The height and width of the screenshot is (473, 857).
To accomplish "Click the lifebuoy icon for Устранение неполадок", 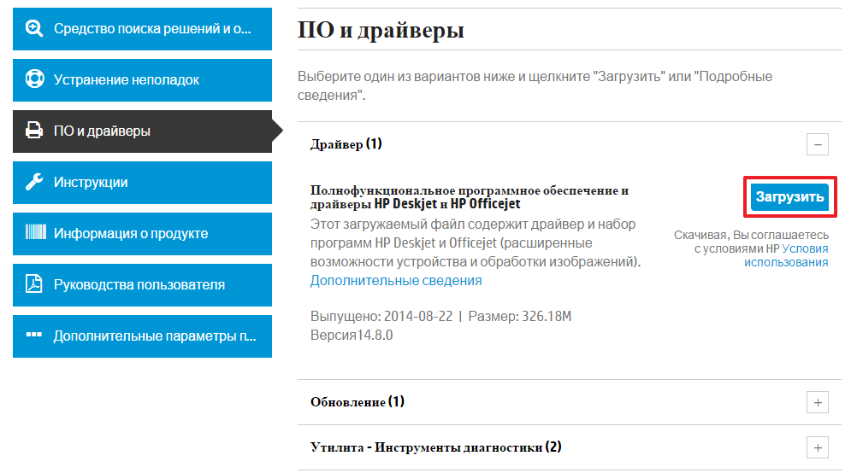I will click(x=34, y=79).
